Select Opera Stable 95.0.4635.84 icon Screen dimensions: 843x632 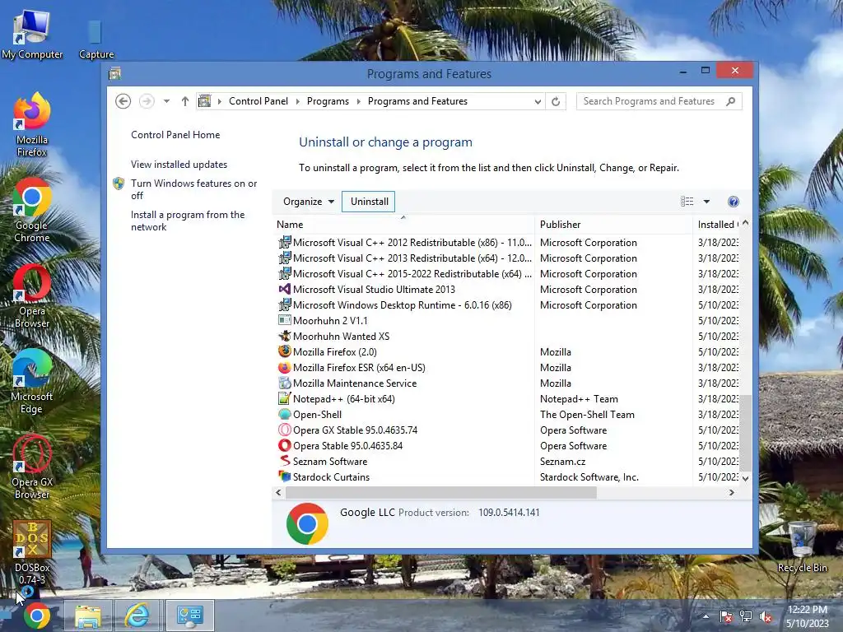[284, 445]
